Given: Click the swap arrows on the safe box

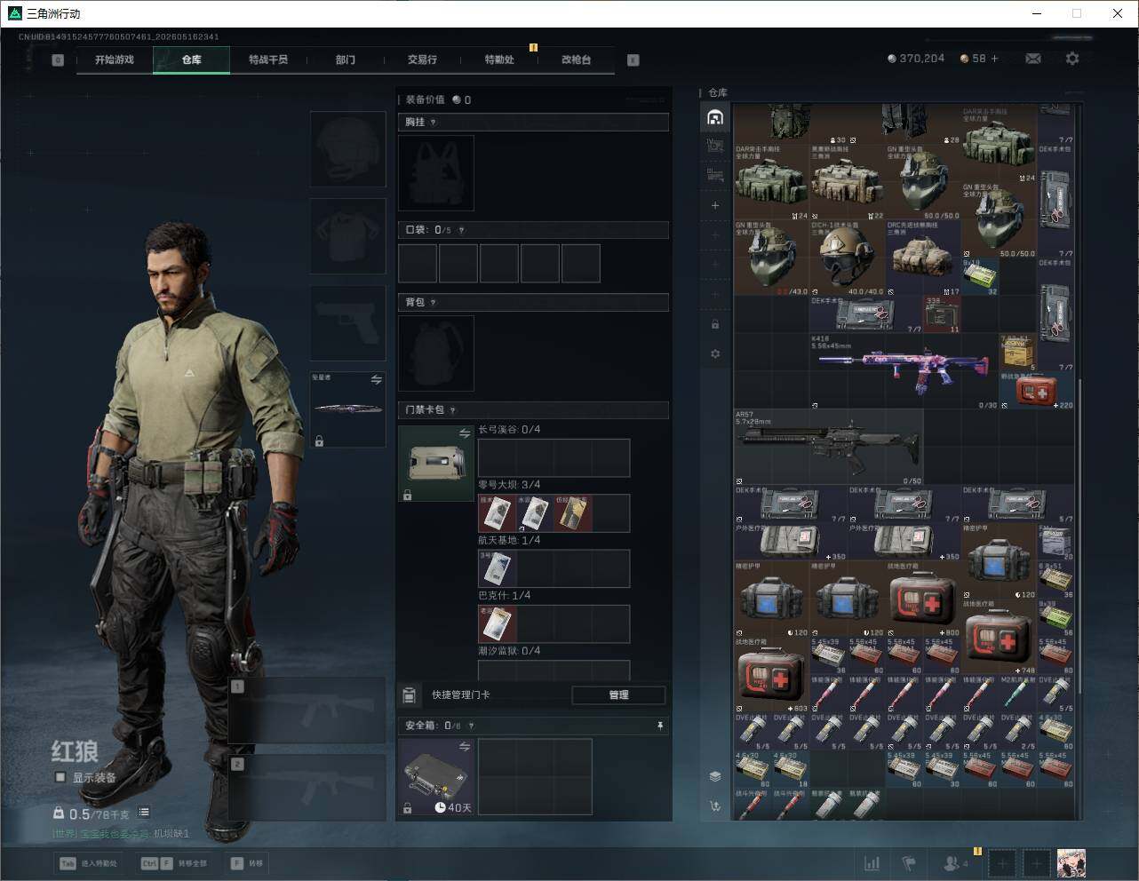Looking at the screenshot, I should (x=465, y=748).
